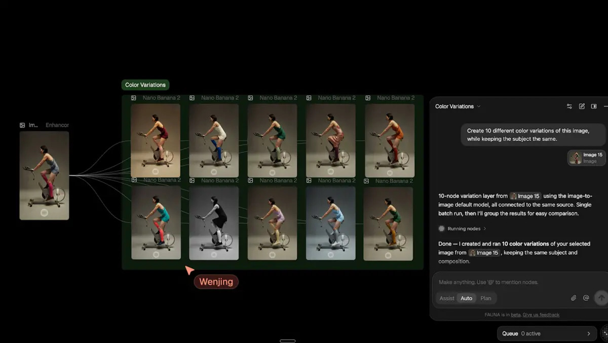Click the Image 15 attachment chip
The height and width of the screenshot is (343, 608).
(587, 158)
